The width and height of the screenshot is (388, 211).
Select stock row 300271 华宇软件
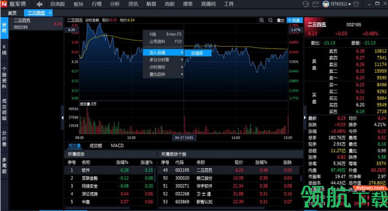pyautogui.click(x=228, y=186)
